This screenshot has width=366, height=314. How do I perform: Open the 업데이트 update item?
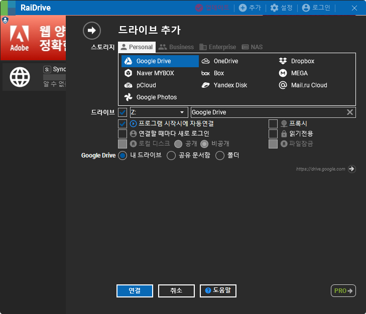212,8
